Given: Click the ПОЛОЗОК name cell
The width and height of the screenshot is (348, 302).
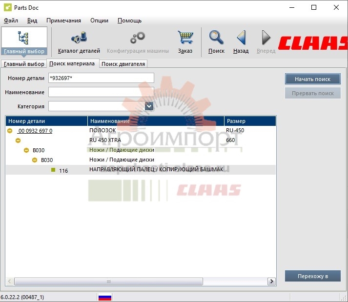Looking at the screenshot, I should coord(102,130).
